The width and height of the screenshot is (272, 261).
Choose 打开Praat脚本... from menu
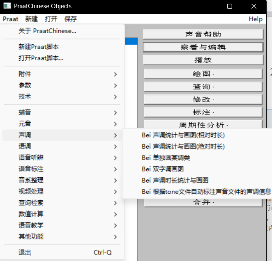(x=62, y=58)
